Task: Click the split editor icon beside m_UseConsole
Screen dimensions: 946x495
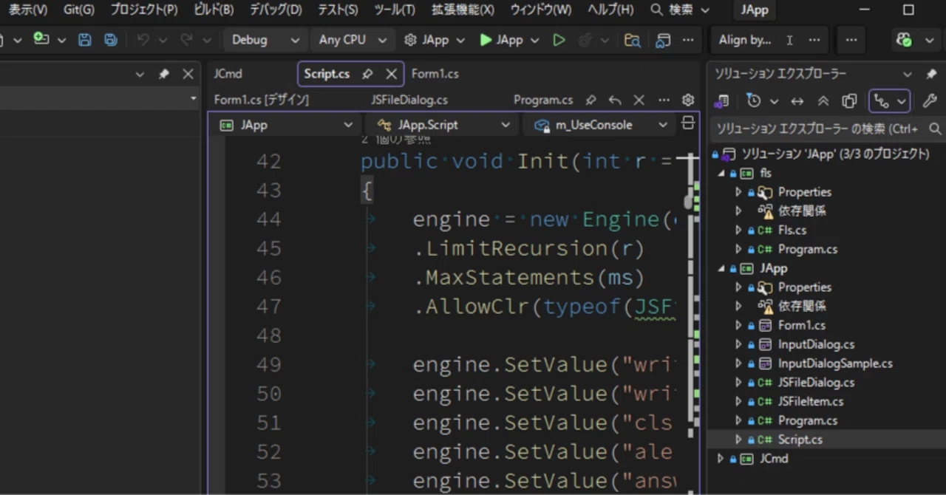Action: (x=688, y=123)
